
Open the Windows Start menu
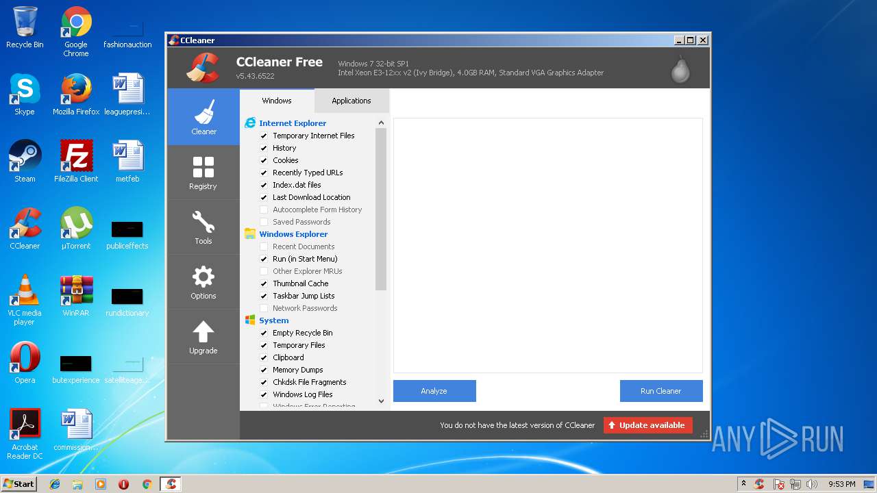(18, 484)
